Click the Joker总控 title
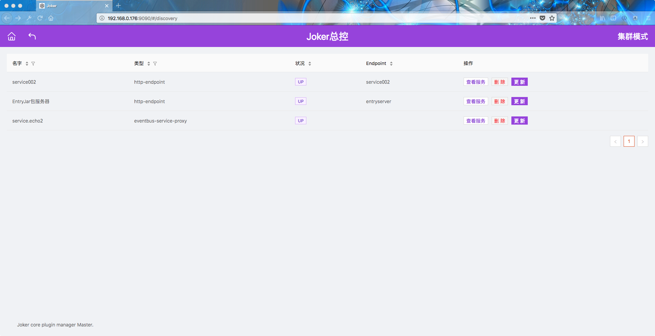Screen dimensions: 655x336 coord(327,36)
